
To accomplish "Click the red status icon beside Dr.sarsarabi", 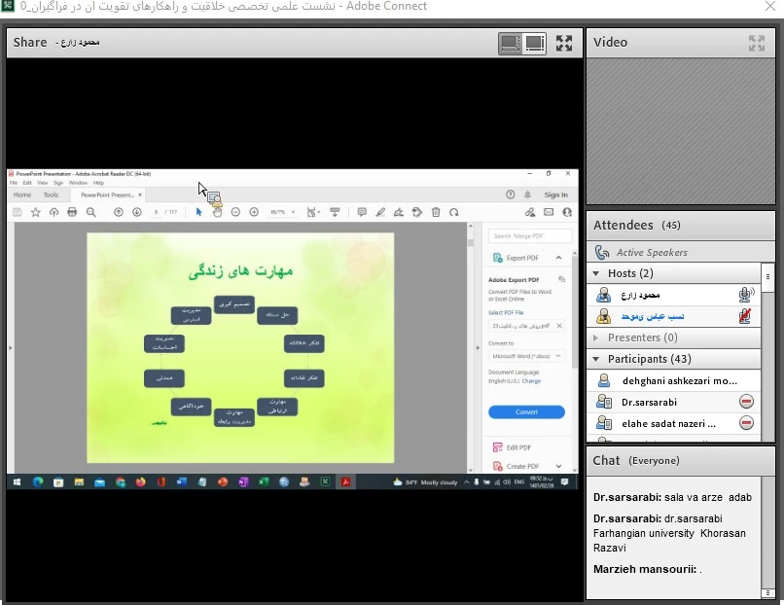I will [x=746, y=402].
